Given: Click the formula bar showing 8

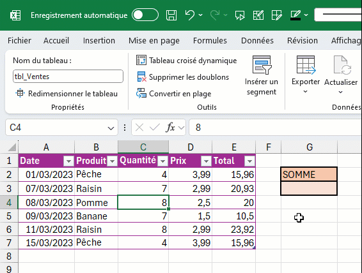Looking at the screenshot, I should click(276, 128).
